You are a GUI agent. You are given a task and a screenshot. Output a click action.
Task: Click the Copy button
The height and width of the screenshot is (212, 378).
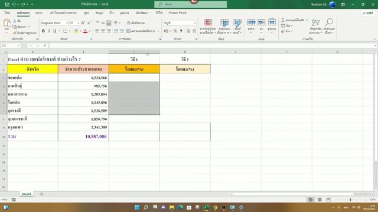tap(19, 26)
